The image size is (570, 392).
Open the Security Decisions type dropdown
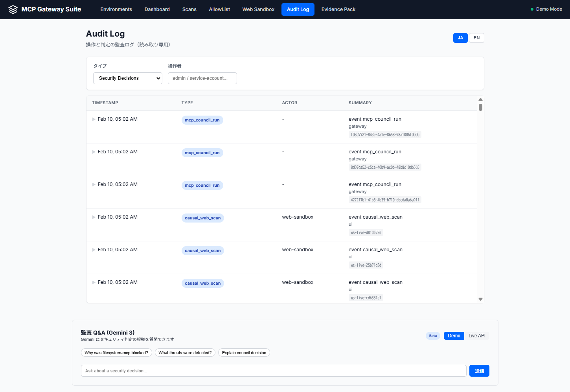128,78
